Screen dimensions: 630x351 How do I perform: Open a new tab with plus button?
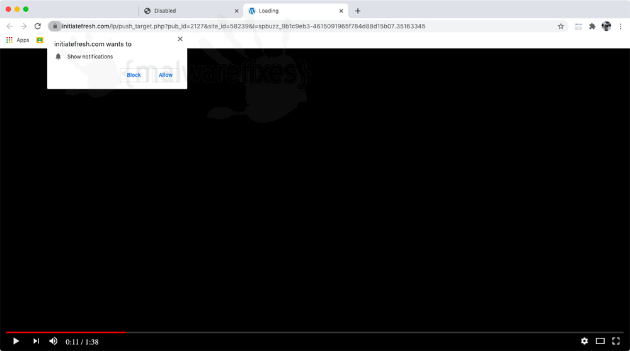pos(358,11)
